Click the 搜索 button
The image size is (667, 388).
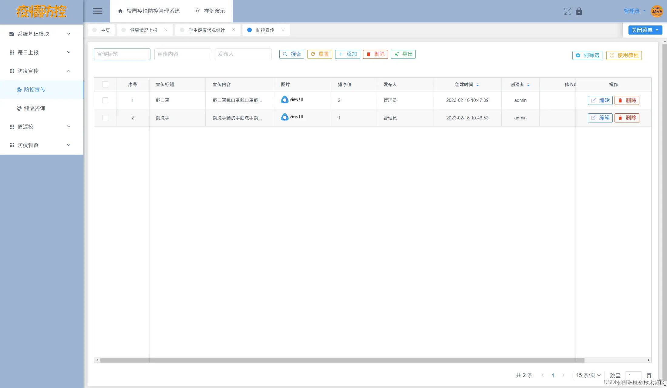291,54
